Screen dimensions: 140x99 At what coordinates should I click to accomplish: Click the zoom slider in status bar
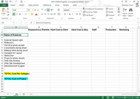tap(125, 98)
